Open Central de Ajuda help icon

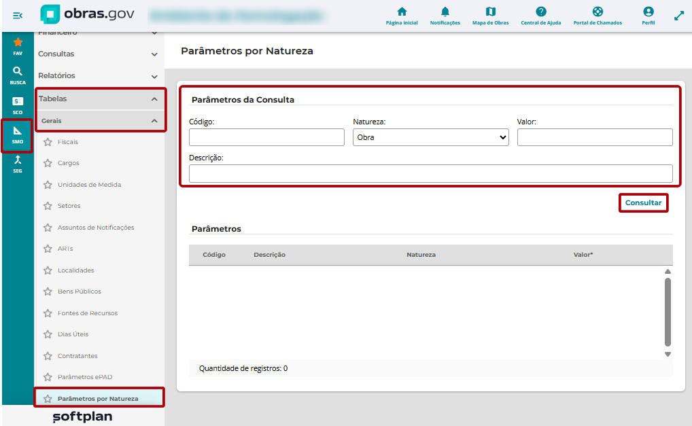(540, 16)
